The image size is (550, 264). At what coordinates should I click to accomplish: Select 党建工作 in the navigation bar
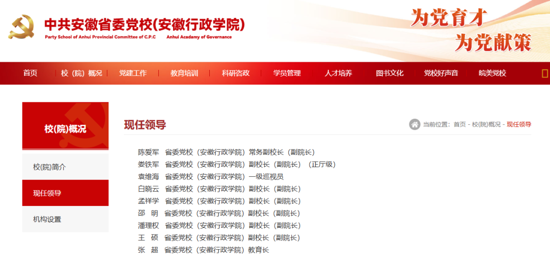point(132,73)
